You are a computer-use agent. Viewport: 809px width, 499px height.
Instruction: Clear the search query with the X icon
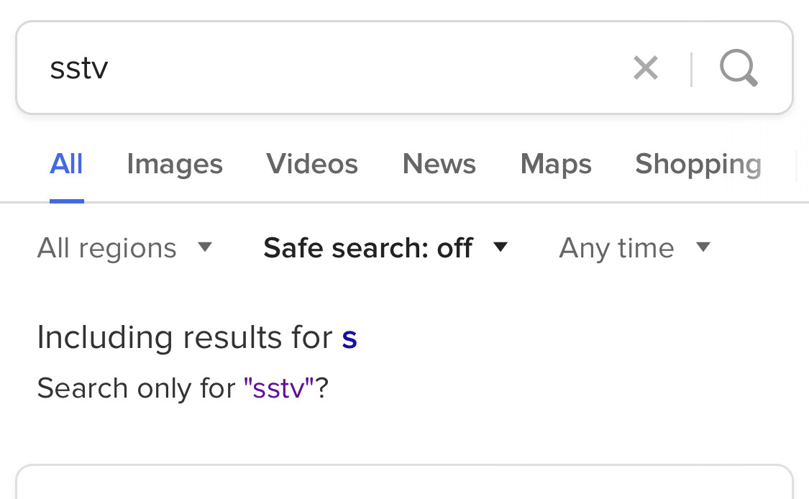tap(646, 68)
